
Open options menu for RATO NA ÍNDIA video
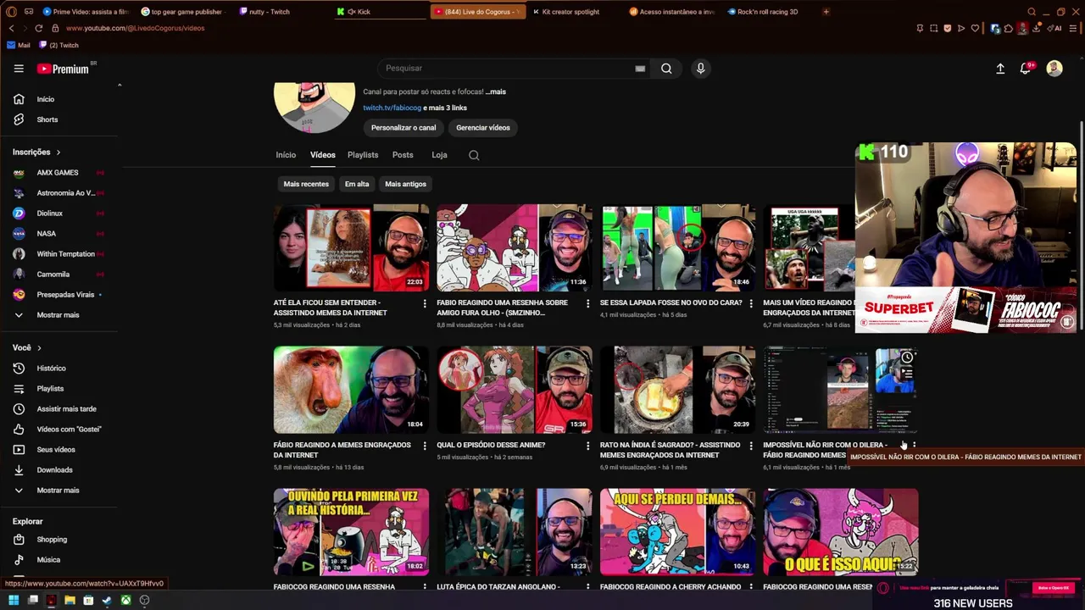click(x=751, y=446)
